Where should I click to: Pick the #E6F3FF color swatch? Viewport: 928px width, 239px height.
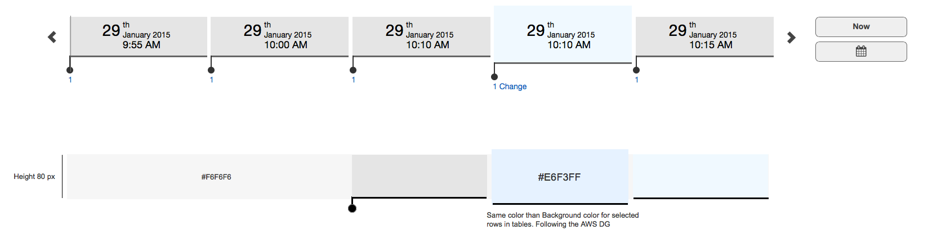[560, 177]
